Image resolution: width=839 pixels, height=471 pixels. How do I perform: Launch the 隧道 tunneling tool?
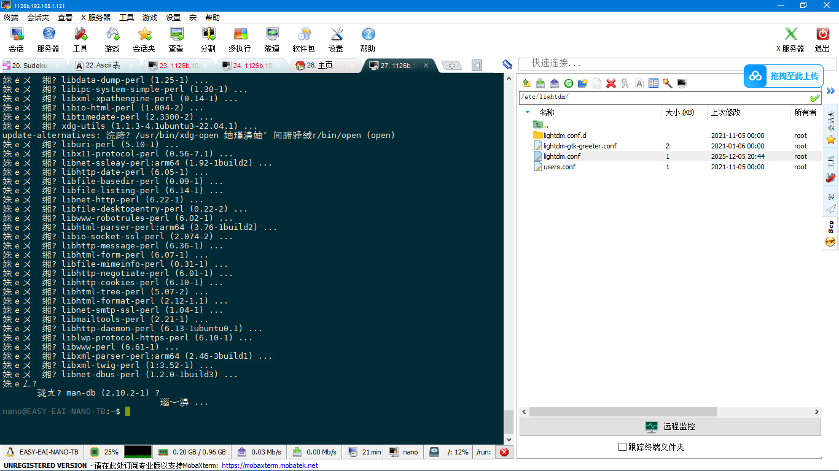coord(272,39)
